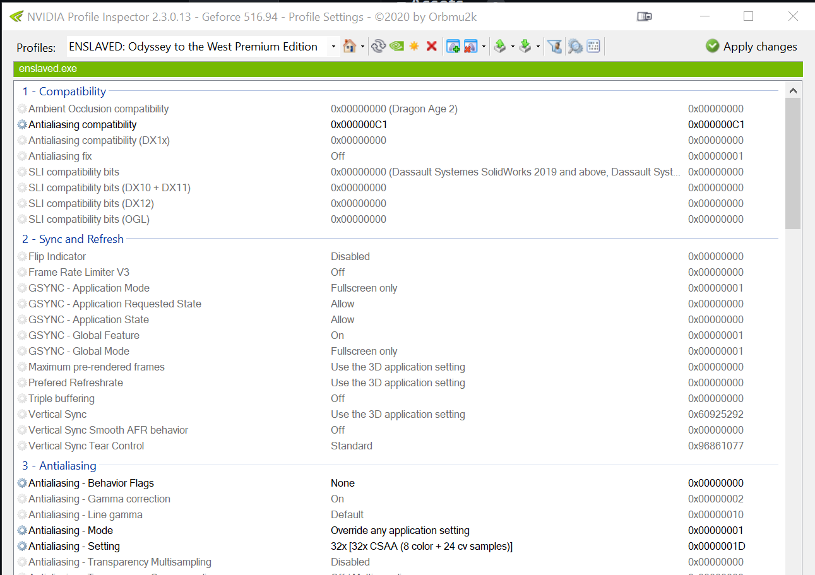Viewport: 815px width, 575px height.
Task: Click the enslaved.exe application label
Action: (48, 69)
